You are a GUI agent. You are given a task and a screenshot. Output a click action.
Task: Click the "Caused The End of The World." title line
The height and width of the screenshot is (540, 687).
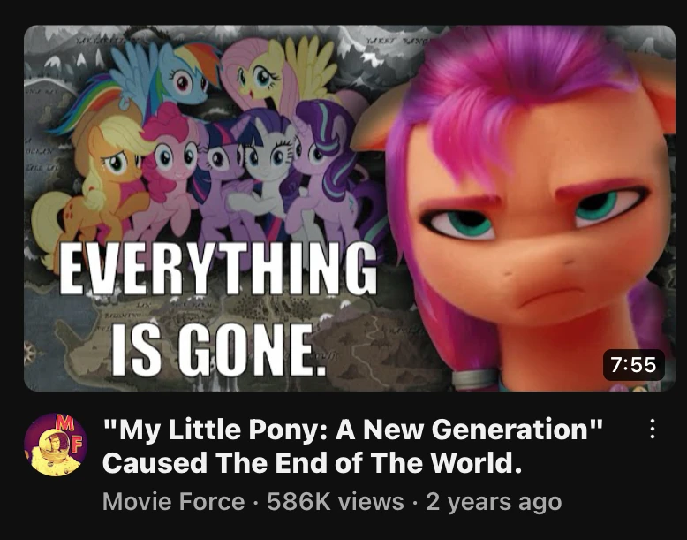[x=313, y=462]
